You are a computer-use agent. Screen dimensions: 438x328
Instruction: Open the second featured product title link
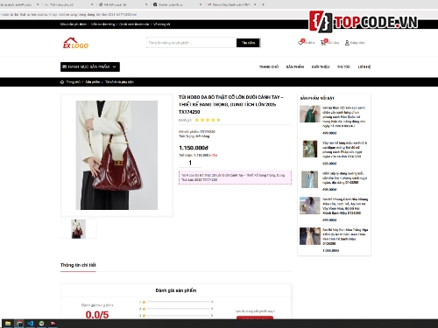[x=344, y=150]
